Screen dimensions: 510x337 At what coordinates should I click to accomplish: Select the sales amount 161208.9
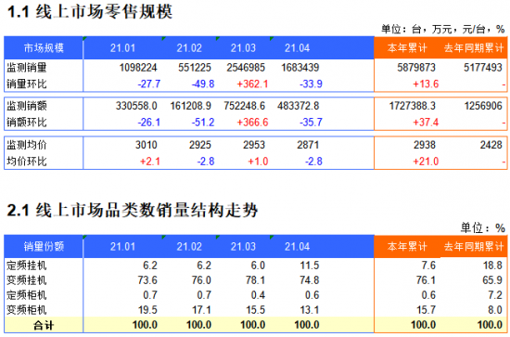191,106
